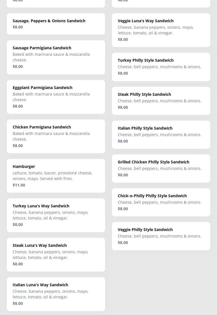
Task: Click Veggie Luna's Way ingredients description
Action: pos(156,30)
